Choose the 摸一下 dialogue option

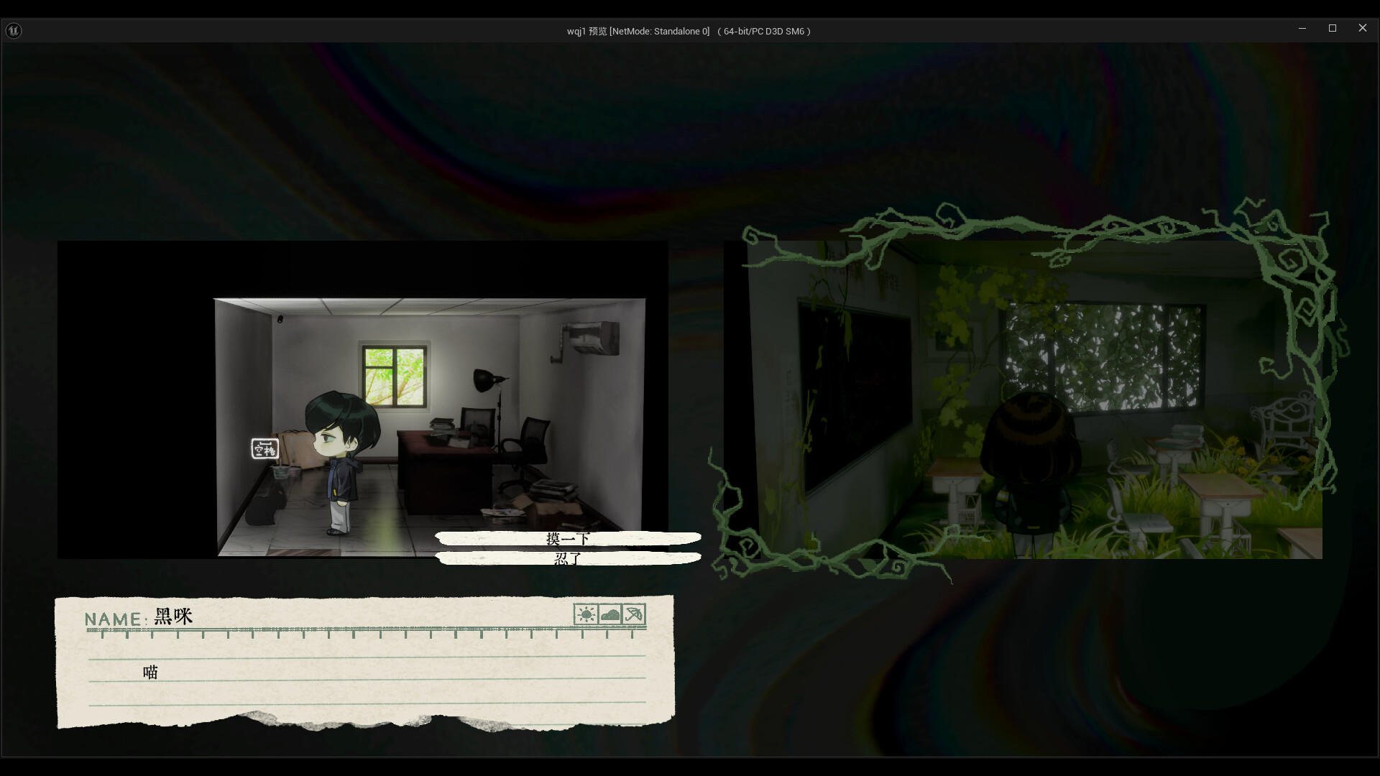568,538
